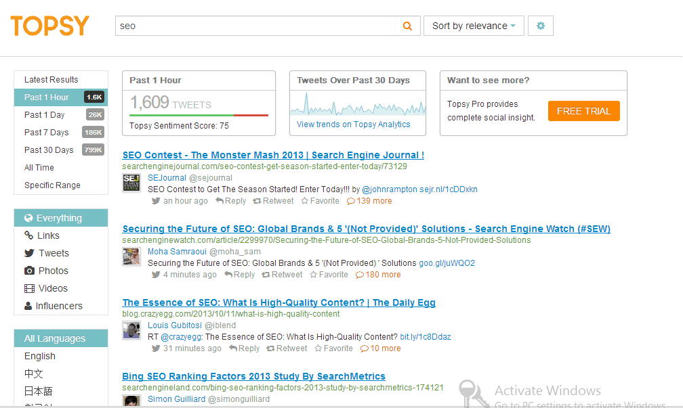The width and height of the screenshot is (683, 408).
Task: Select Latest Results filter
Action: [61, 80]
